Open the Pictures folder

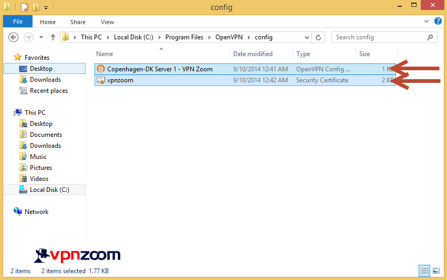click(41, 168)
